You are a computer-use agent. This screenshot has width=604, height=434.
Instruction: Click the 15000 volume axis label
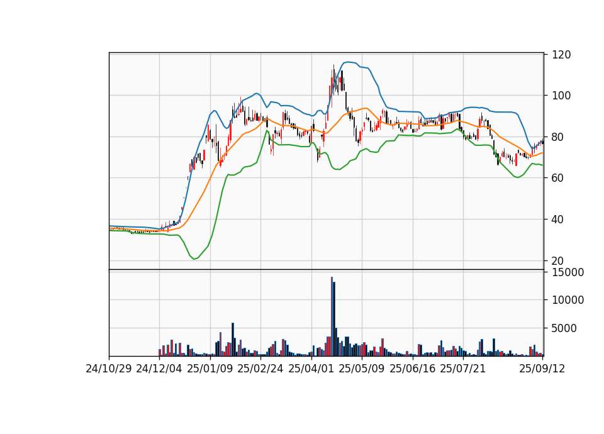click(568, 272)
